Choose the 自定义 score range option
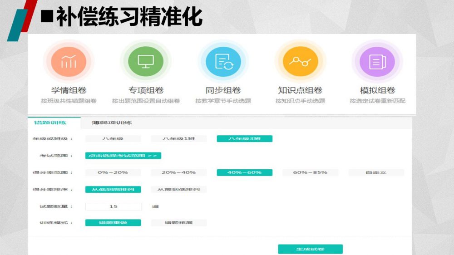 (x=376, y=172)
